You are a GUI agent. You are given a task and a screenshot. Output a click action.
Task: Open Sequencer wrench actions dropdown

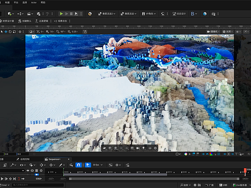pyautogui.click(x=14, y=165)
